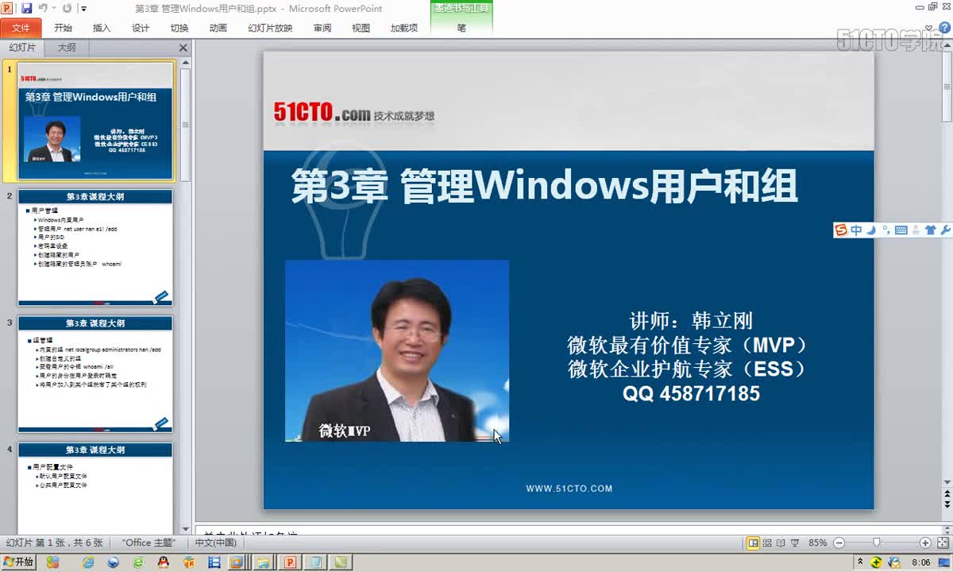Switch to Reading view icon
The width and height of the screenshot is (953, 572).
tap(781, 543)
